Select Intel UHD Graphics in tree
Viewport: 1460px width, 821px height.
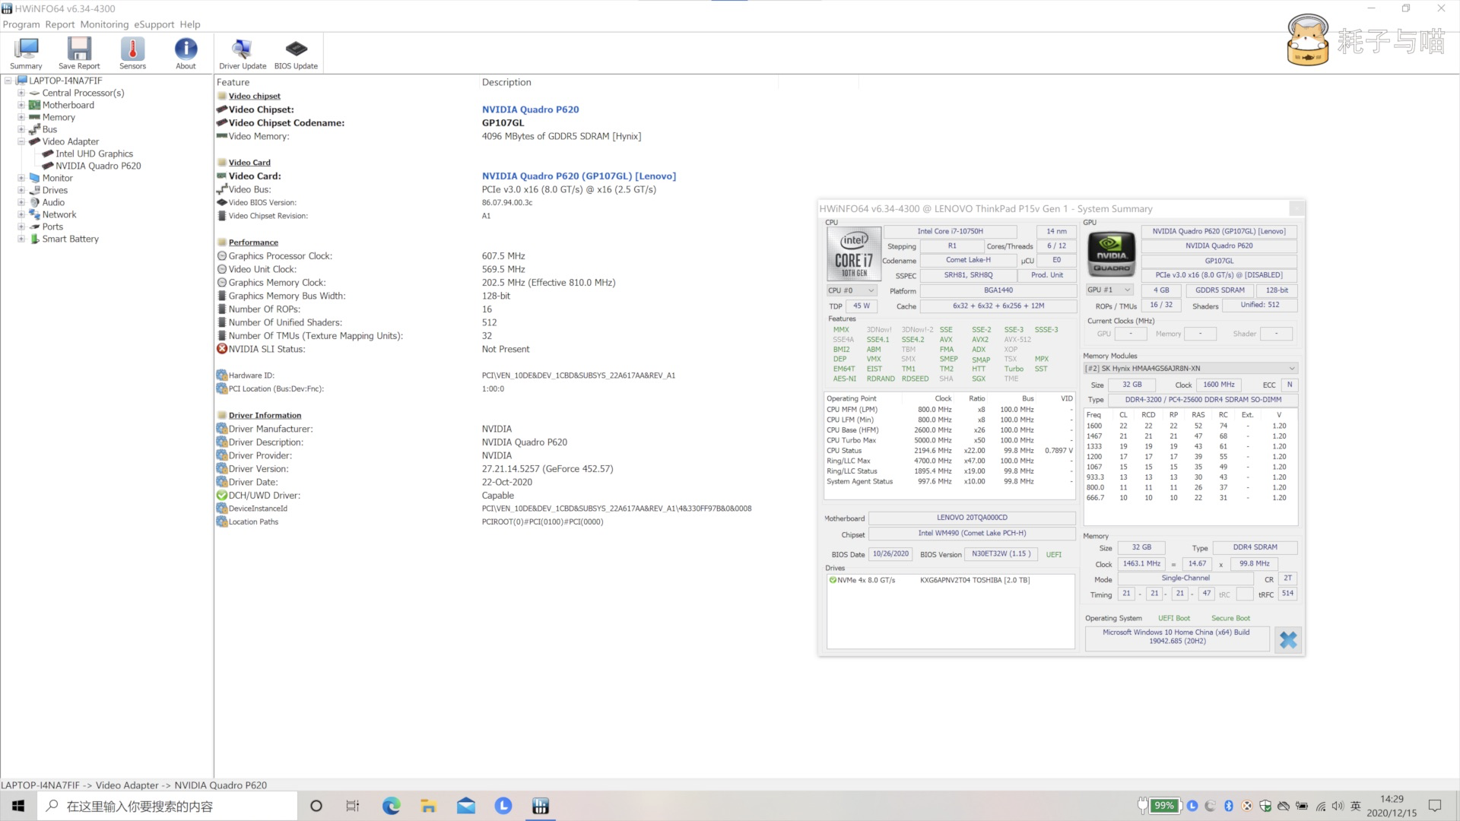[94, 154]
